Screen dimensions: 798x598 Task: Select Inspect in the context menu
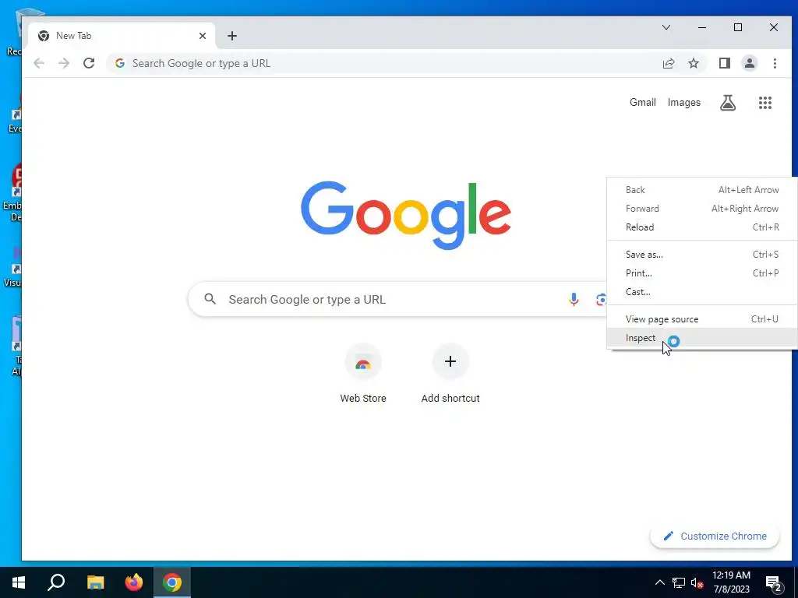click(702, 338)
